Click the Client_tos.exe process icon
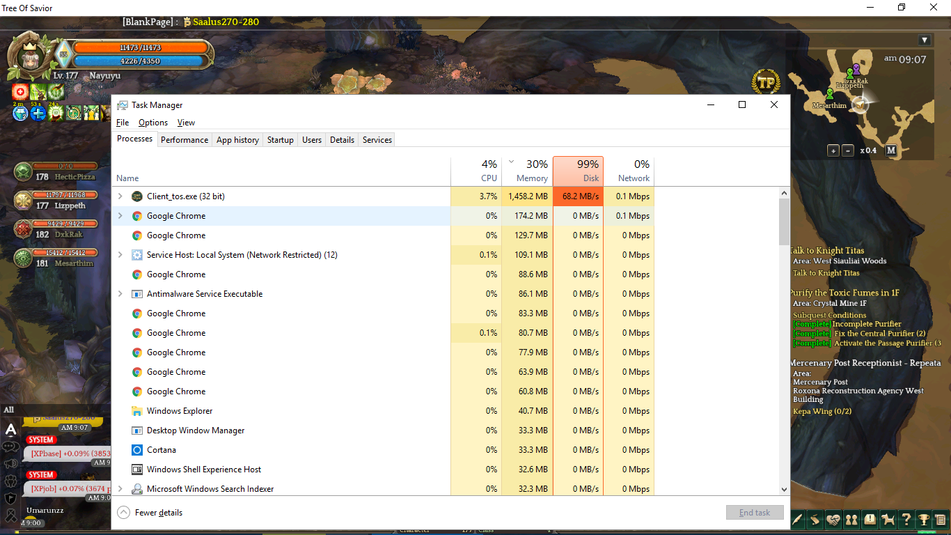This screenshot has width=951, height=535. 137,196
